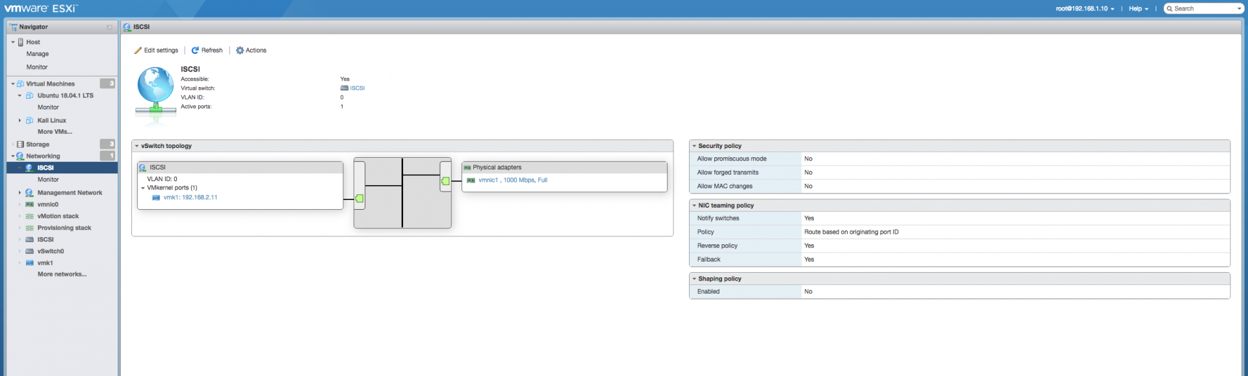
Task: Expand the Kali Linux tree node
Action: pyautogui.click(x=19, y=121)
